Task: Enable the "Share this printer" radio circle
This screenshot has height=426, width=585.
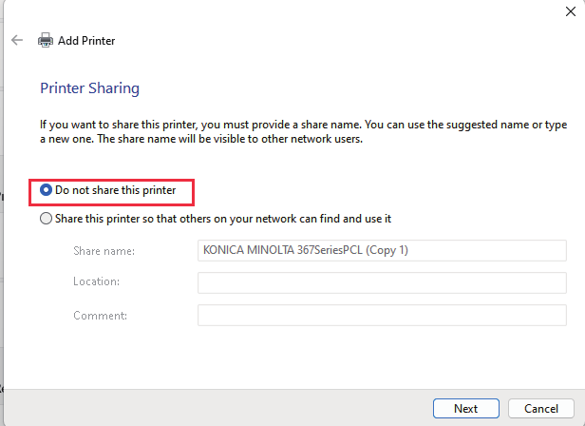Action: tap(47, 219)
